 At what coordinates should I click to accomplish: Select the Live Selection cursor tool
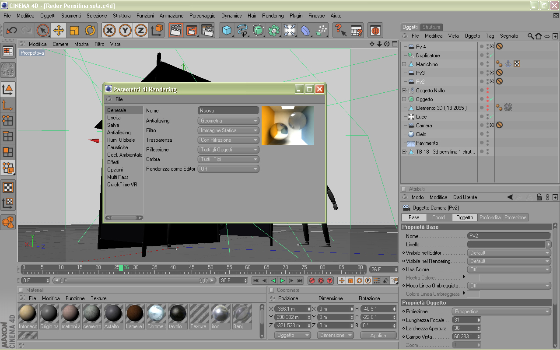42,31
